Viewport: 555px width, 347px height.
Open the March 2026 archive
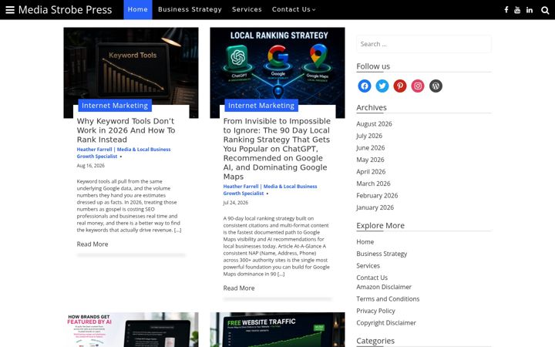[373, 184]
